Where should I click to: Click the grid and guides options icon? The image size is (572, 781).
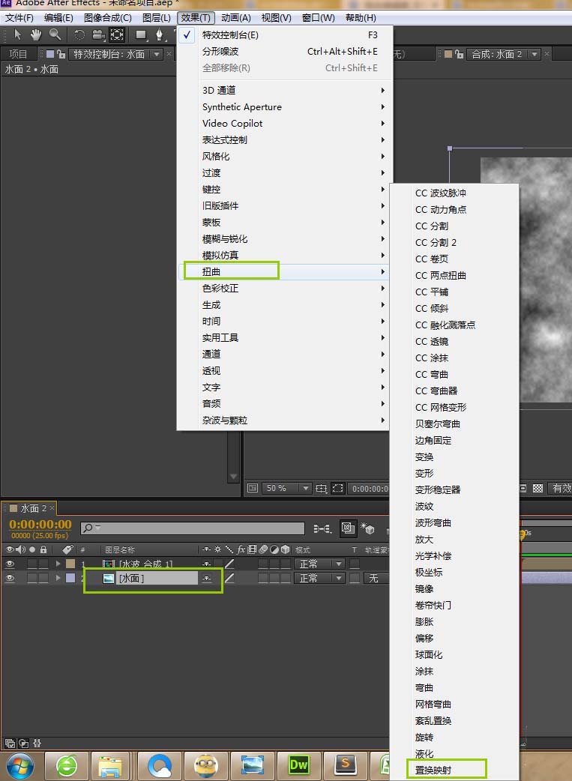coord(321,488)
